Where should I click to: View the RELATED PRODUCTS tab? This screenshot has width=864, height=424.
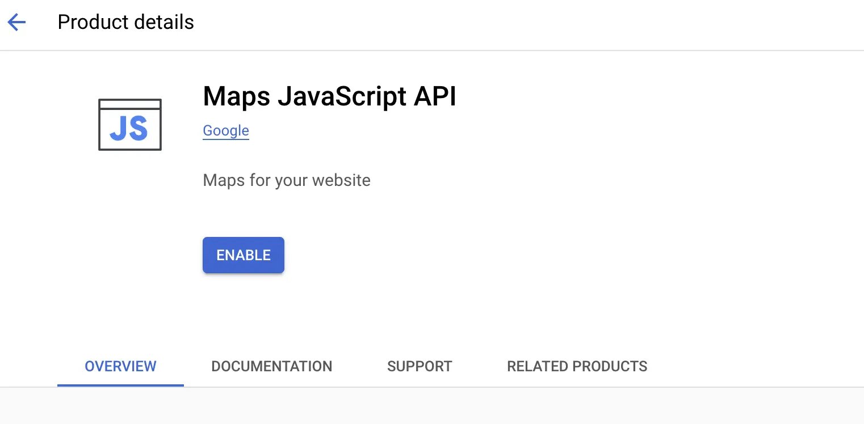(x=577, y=366)
